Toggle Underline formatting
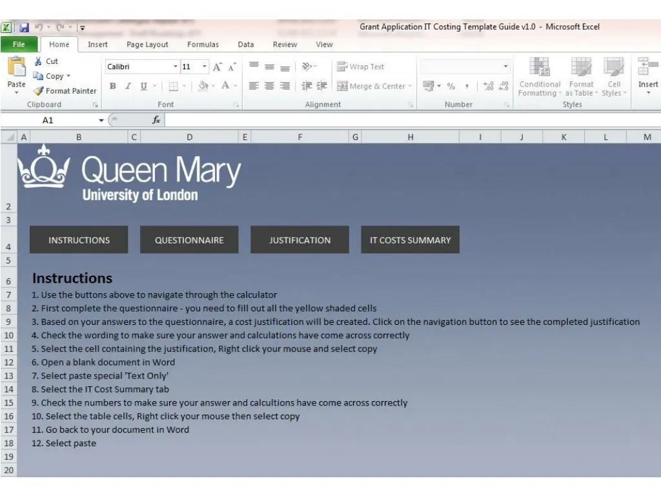Viewport: 661px width, 496px height. pyautogui.click(x=144, y=86)
